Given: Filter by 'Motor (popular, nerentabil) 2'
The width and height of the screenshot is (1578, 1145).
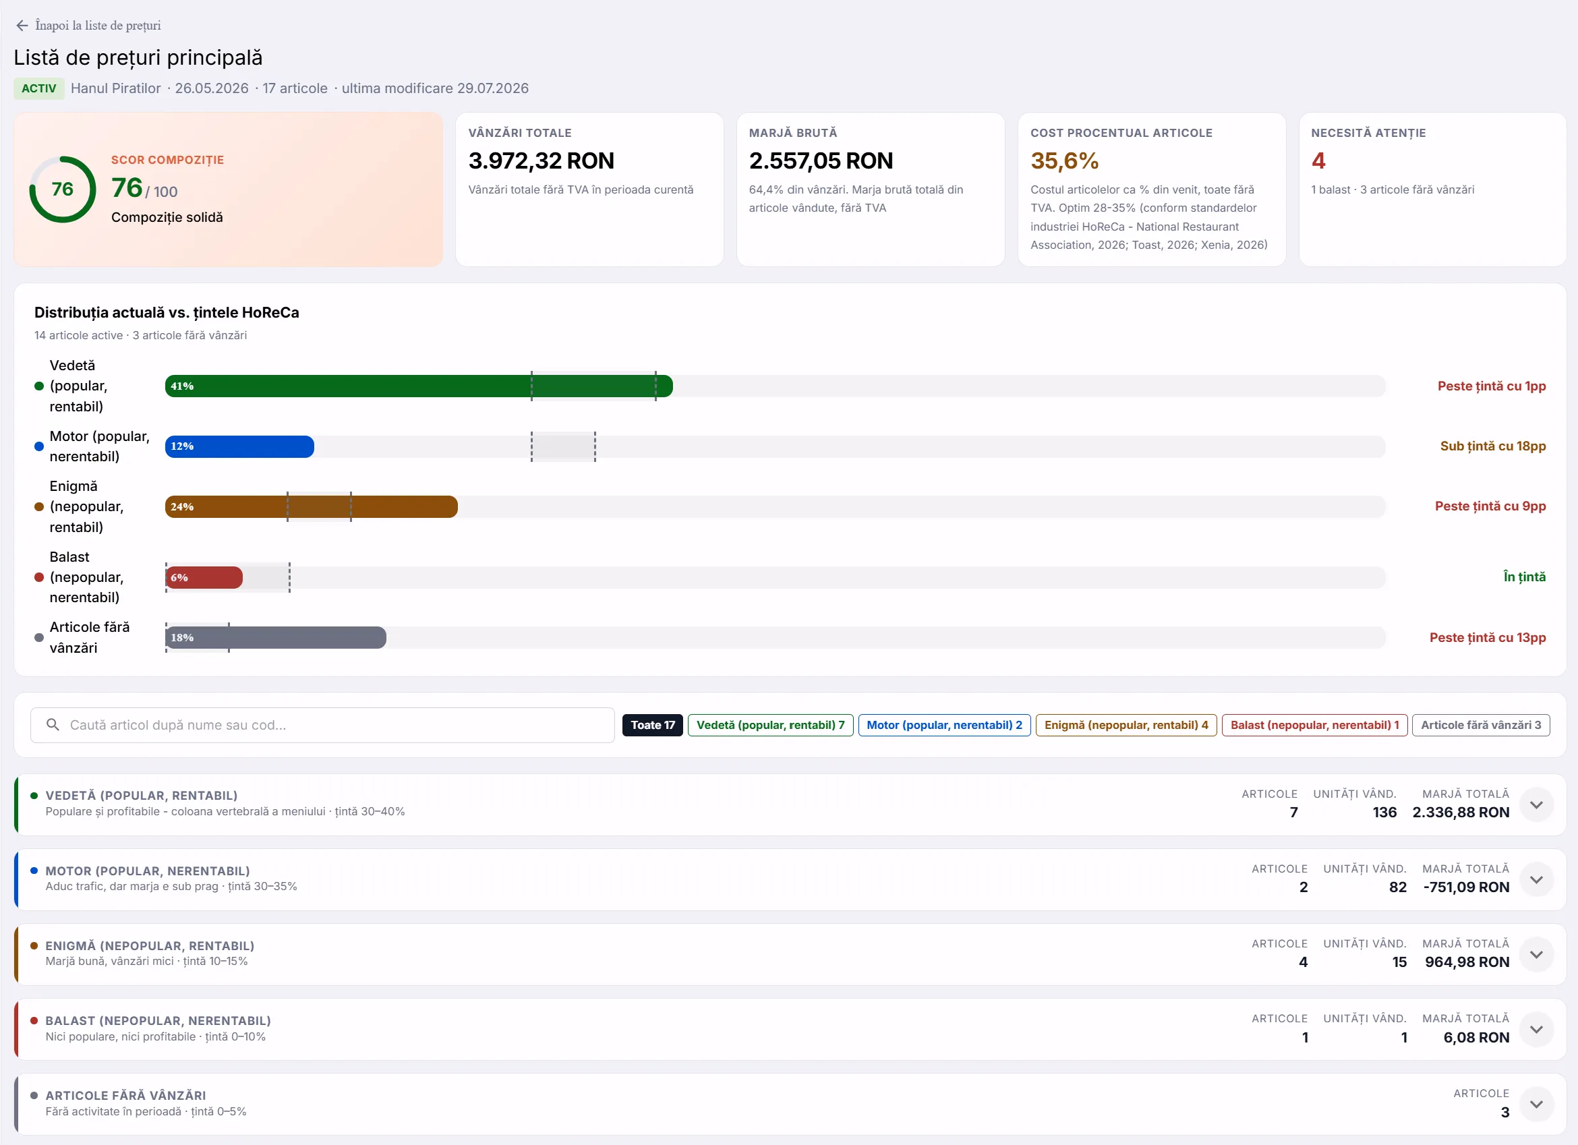Looking at the screenshot, I should point(944,725).
